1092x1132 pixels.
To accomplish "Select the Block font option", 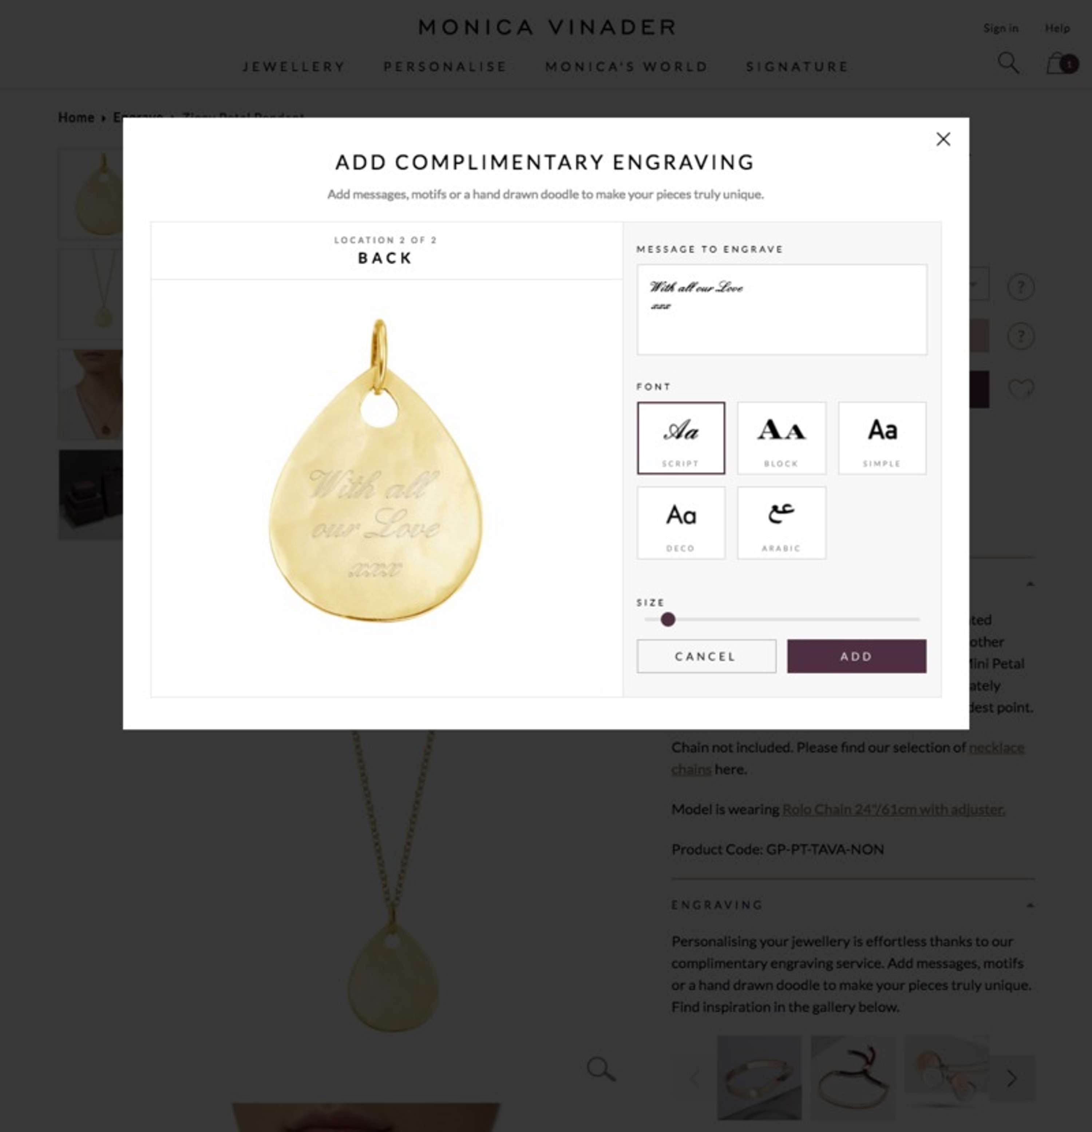I will click(781, 438).
